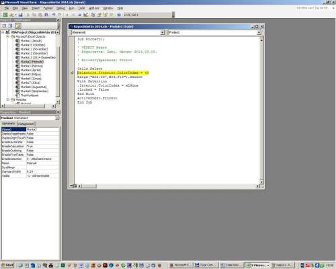Open the Window menu
Screen dimensions: 336x269
coord(108,8)
